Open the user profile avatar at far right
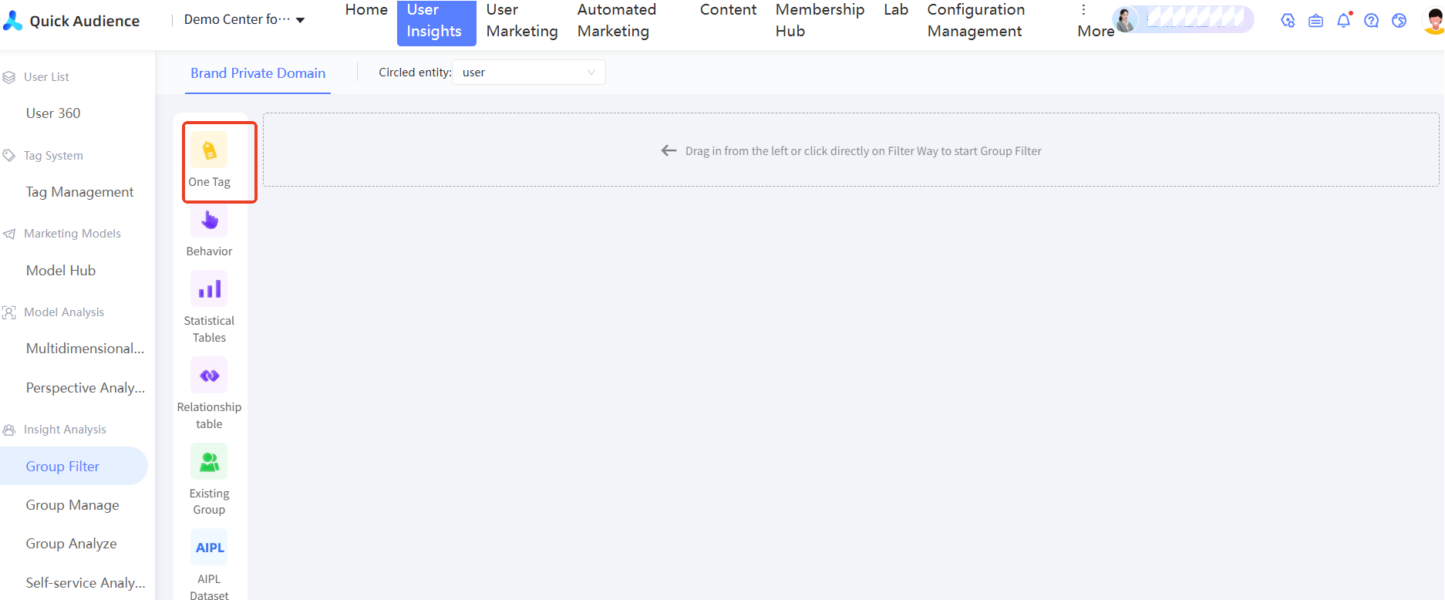 [x=1434, y=20]
